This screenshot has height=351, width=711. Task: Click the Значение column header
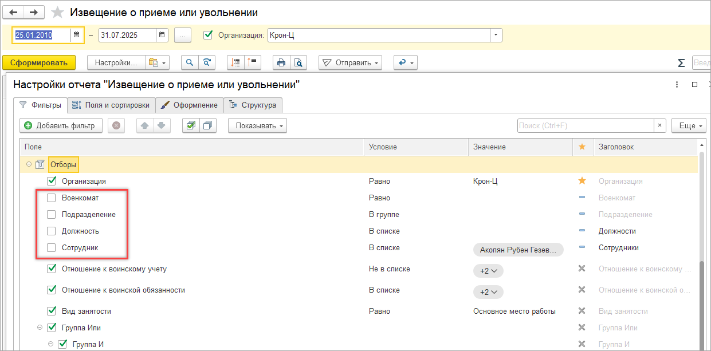[520, 147]
